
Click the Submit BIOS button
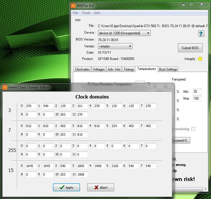pos(190,48)
